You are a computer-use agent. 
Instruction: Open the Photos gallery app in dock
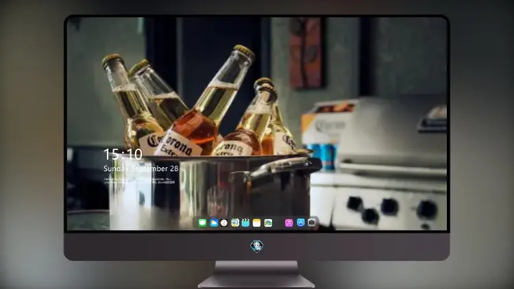pos(268,223)
